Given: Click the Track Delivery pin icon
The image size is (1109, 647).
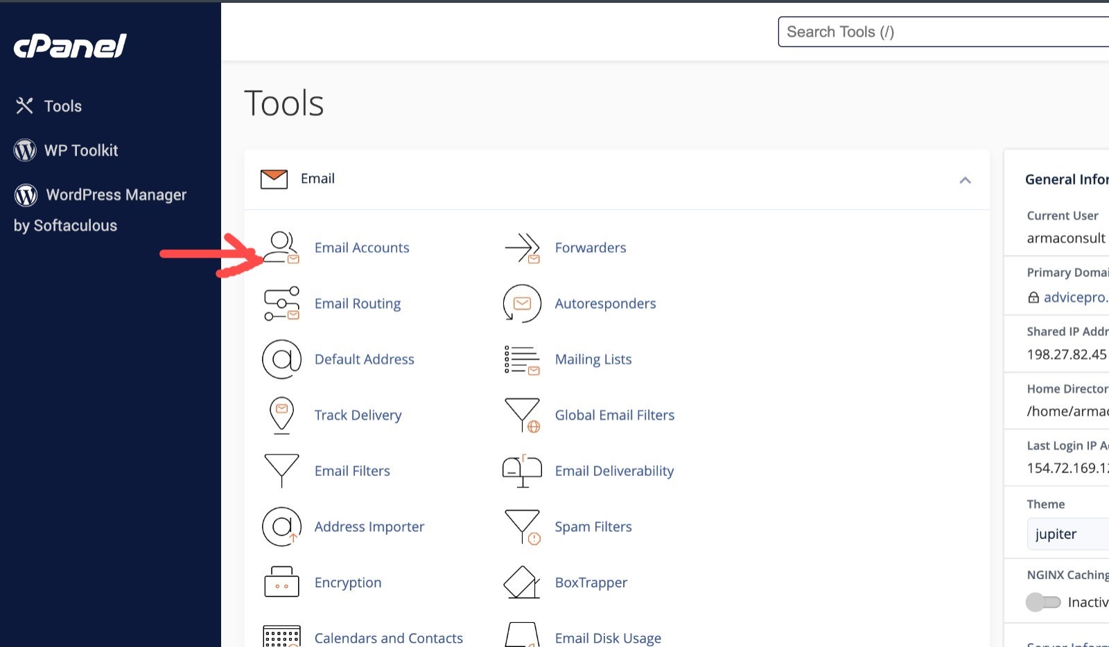Looking at the screenshot, I should pos(281,415).
